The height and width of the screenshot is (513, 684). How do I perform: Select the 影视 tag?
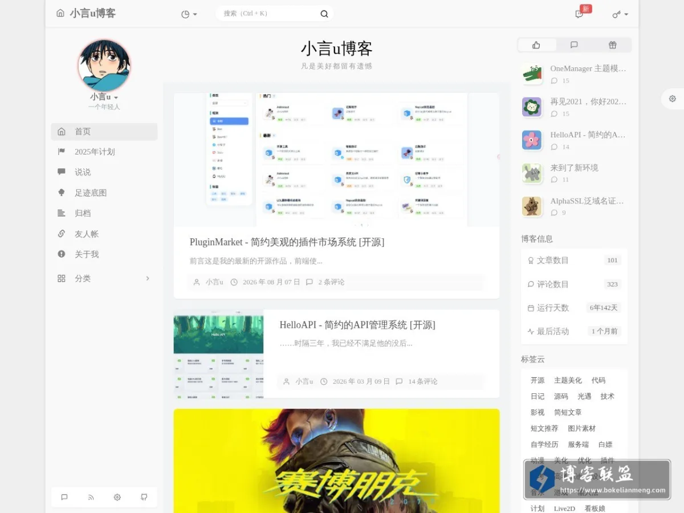[538, 412]
